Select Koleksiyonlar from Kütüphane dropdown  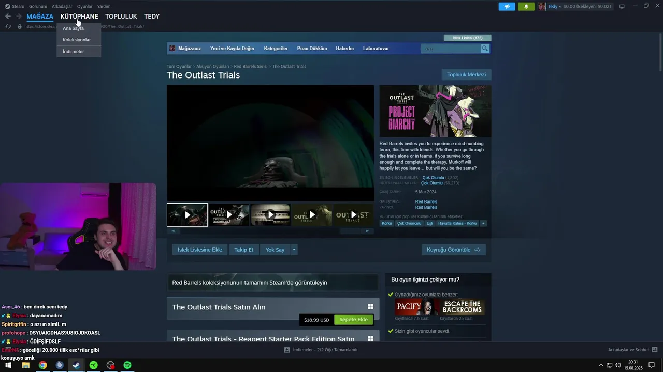(79, 40)
